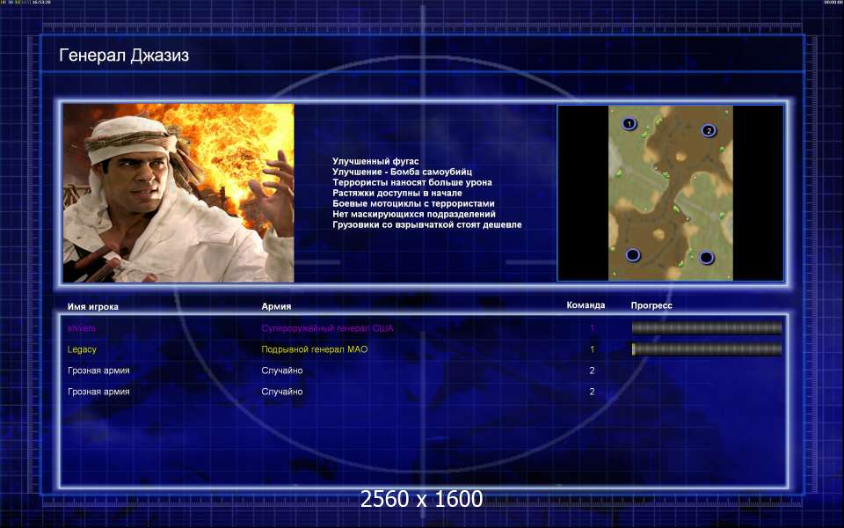Click the 'Команда' column header
Viewport: 844px width, 528px height.
[x=586, y=305]
